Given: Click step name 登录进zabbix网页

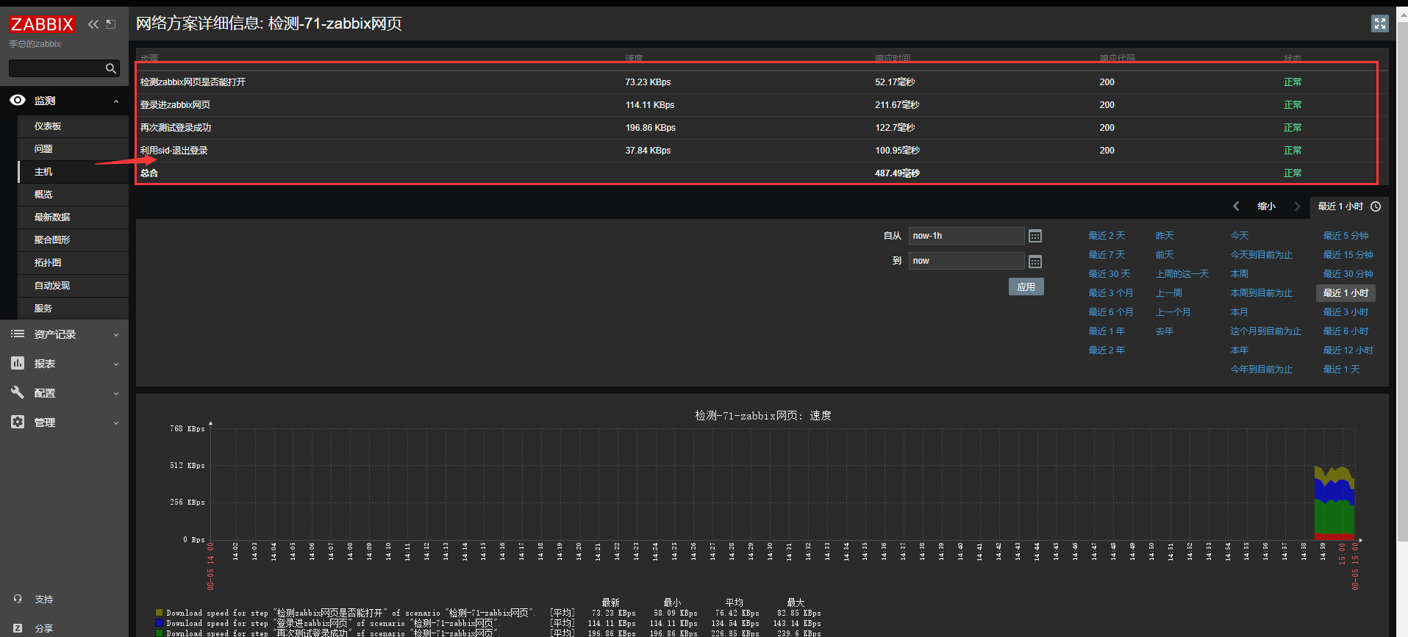Looking at the screenshot, I should pyautogui.click(x=175, y=105).
